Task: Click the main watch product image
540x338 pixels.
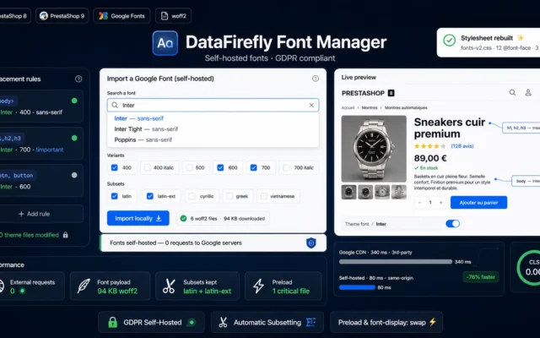Action: click(x=374, y=149)
